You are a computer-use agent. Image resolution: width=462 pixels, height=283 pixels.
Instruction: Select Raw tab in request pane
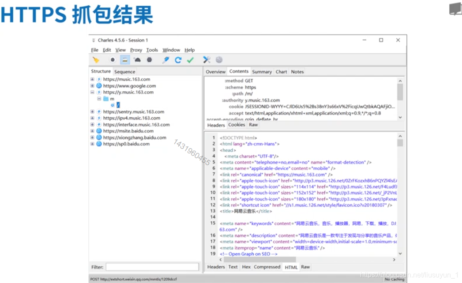(253, 125)
